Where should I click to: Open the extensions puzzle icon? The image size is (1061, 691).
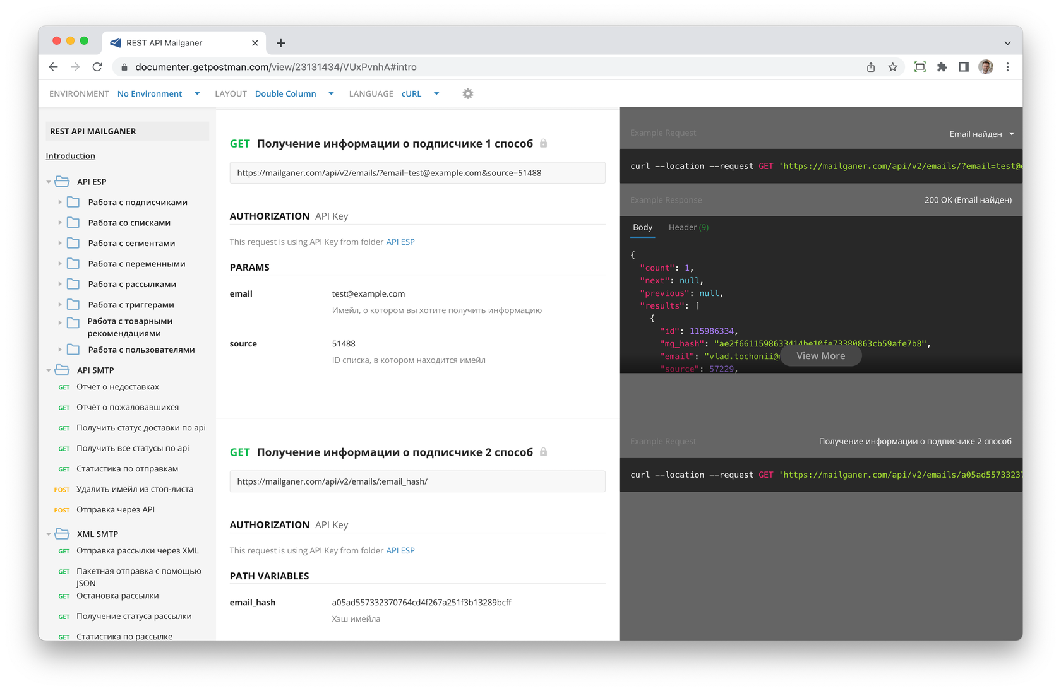942,67
